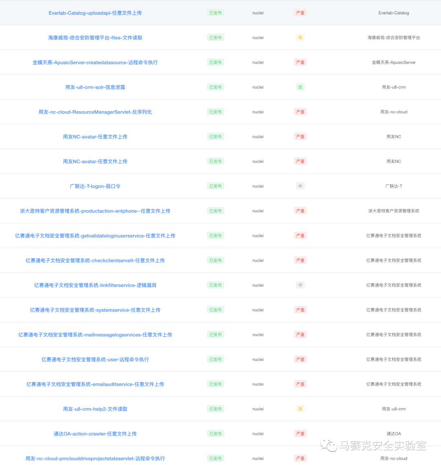Click 浙大恩特客户资源管理系统 product name cell
Viewport: 441px width, 465px height.
pyautogui.click(x=394, y=211)
